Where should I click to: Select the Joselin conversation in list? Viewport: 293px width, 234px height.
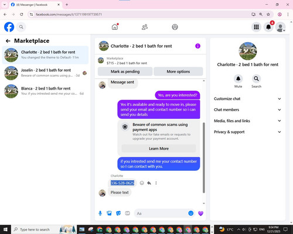[x=45, y=73]
